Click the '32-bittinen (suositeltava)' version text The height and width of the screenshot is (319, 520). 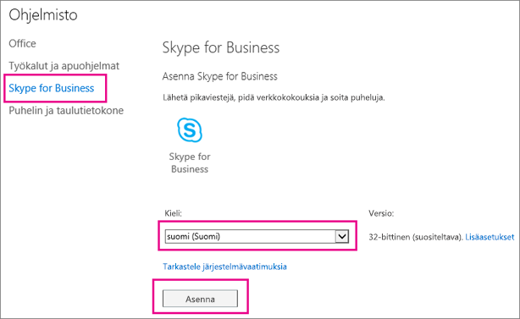pos(416,237)
